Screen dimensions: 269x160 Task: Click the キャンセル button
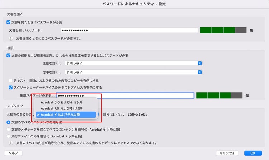click(x=227, y=153)
